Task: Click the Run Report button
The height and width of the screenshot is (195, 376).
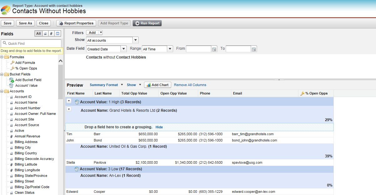Action: (x=147, y=23)
